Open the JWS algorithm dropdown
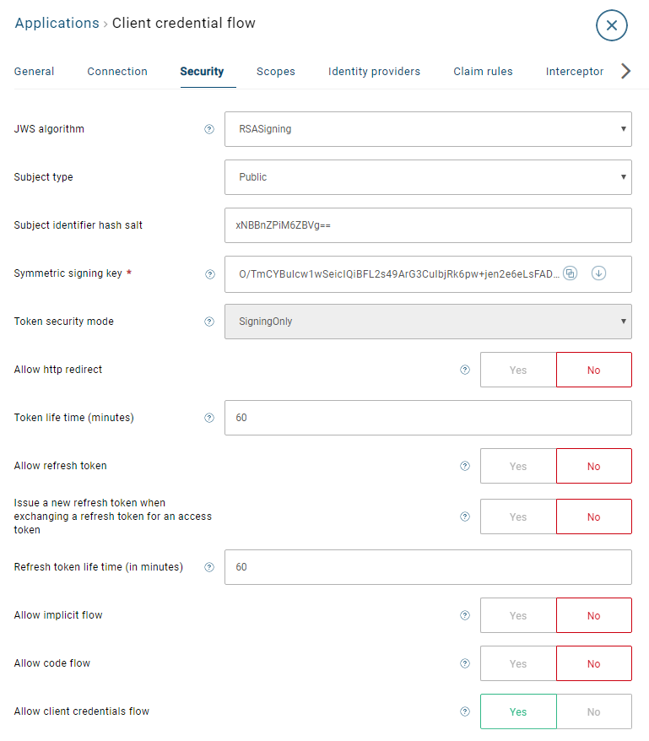The height and width of the screenshot is (741, 649). (428, 129)
